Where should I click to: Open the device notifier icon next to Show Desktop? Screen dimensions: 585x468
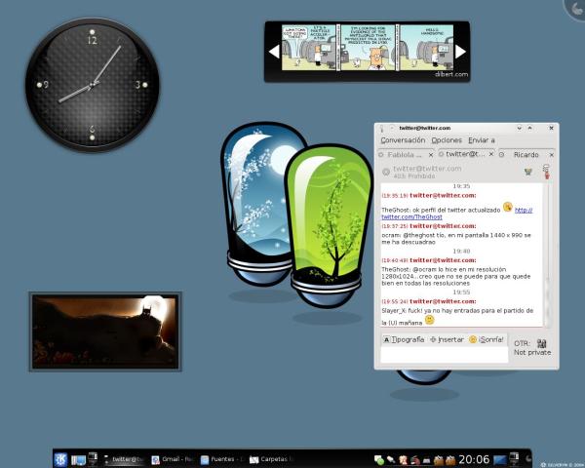93,458
